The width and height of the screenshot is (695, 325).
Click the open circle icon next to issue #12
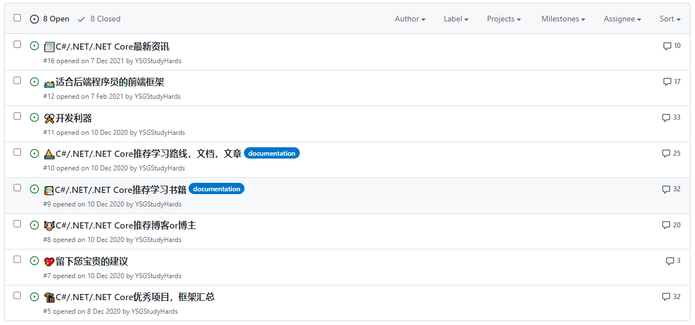coord(34,81)
